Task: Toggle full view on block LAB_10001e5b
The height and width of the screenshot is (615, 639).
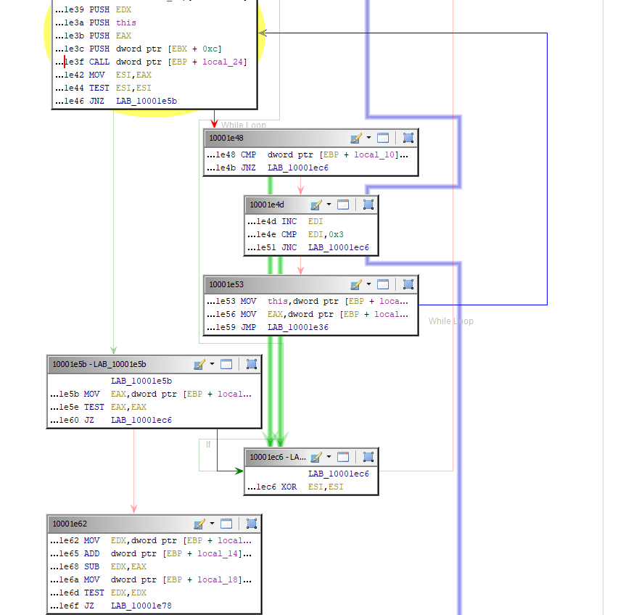Action: [x=226, y=363]
